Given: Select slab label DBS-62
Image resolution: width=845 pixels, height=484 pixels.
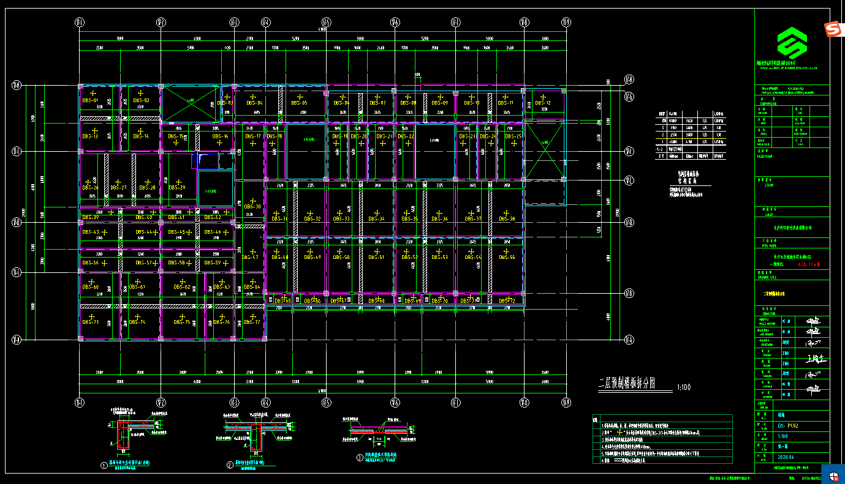Looking at the screenshot, I should (182, 287).
